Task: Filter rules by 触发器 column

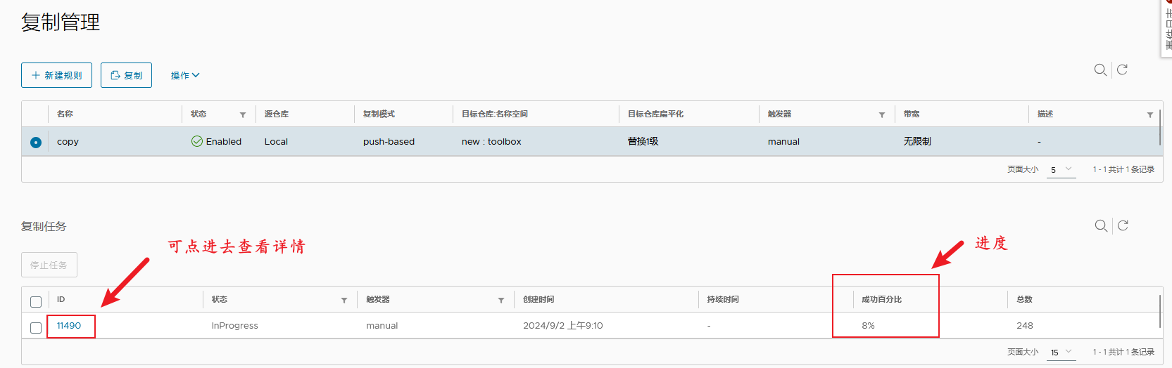Action: point(882,114)
